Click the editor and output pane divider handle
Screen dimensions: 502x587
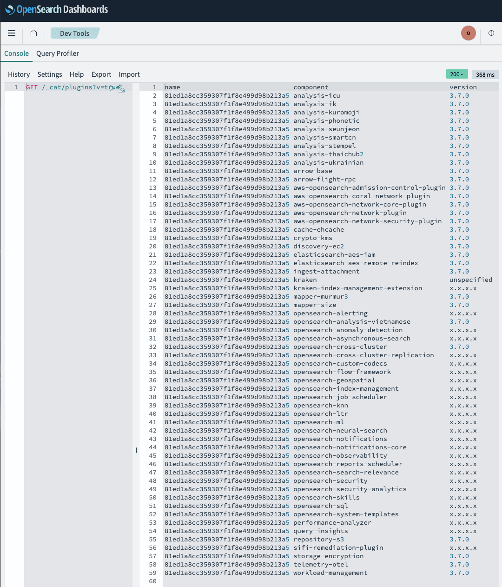[136, 450]
